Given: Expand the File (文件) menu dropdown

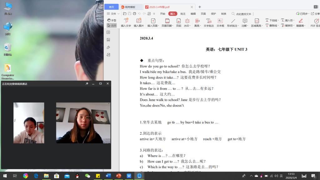Looking at the screenshot, I should pyautogui.click(x=113, y=14).
